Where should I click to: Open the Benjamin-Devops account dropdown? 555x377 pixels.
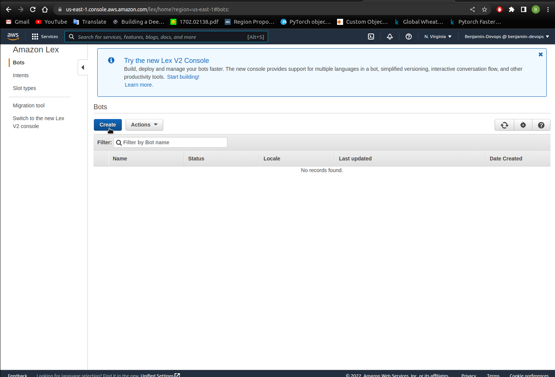(507, 37)
